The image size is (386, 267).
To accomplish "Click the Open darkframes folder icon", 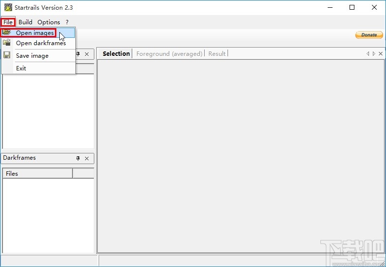I will [7, 42].
